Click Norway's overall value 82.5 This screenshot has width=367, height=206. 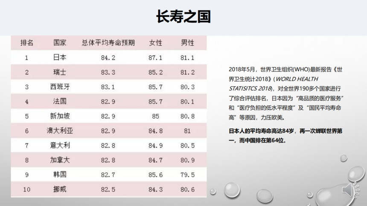[x=108, y=190]
